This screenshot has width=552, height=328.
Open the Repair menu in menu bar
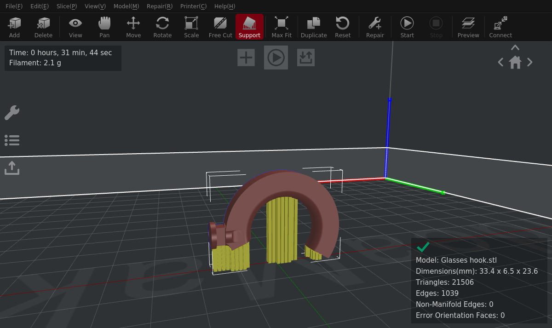pos(160,6)
